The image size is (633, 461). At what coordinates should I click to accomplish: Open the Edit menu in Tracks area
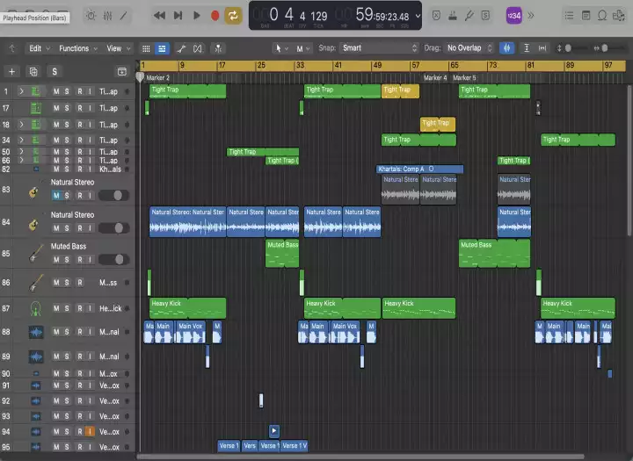coord(40,48)
